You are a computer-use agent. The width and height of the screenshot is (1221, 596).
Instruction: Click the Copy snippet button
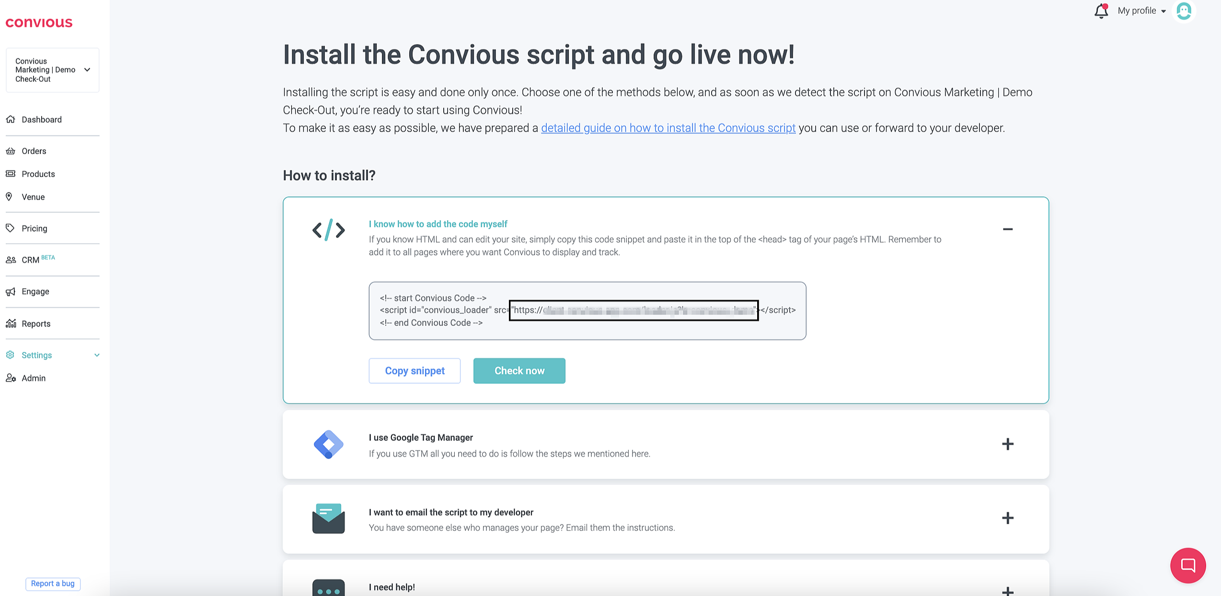(x=415, y=371)
